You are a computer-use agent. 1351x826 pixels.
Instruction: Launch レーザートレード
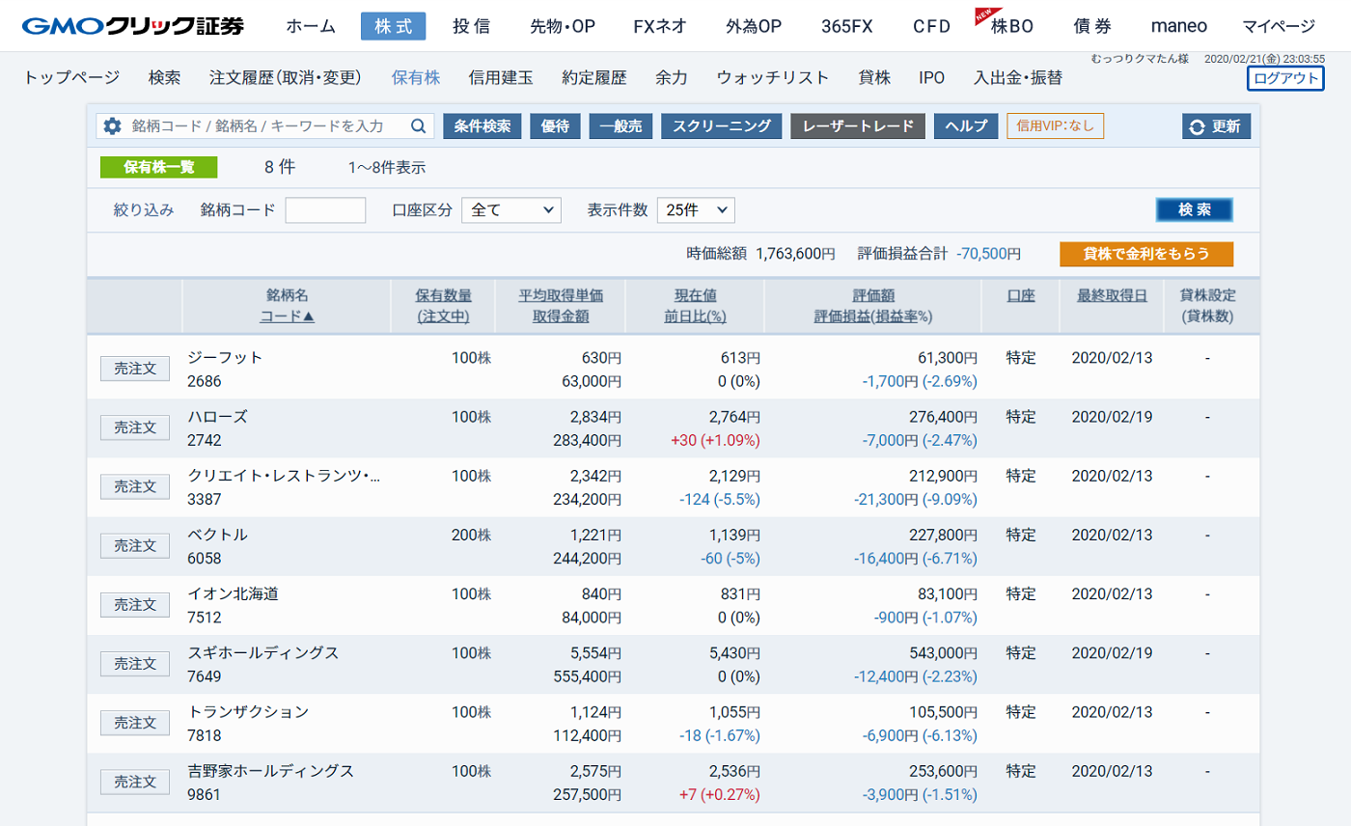click(x=858, y=126)
